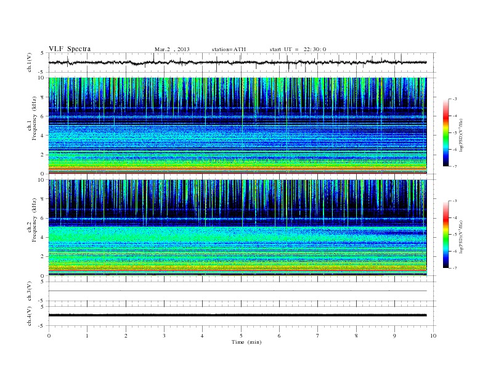This screenshot has width=488, height=377.
Task: Click the ch.1 spectrogram color bar
Action: tap(446, 132)
